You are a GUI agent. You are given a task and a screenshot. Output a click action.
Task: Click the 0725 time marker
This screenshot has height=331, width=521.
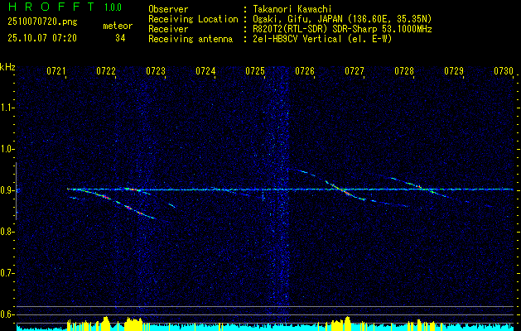255,71
